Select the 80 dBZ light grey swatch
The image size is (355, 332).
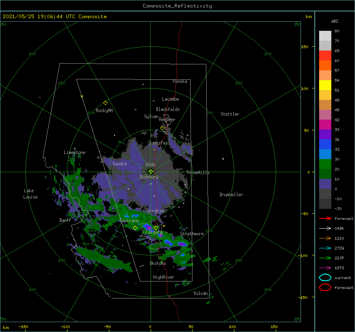point(325,36)
